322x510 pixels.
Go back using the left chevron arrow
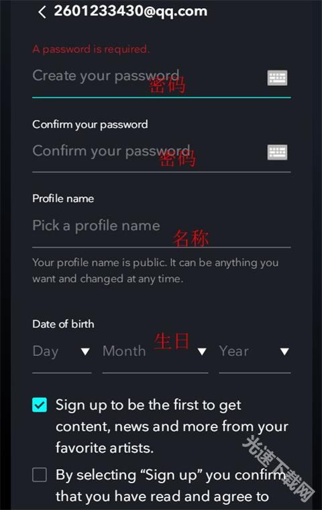coord(42,12)
